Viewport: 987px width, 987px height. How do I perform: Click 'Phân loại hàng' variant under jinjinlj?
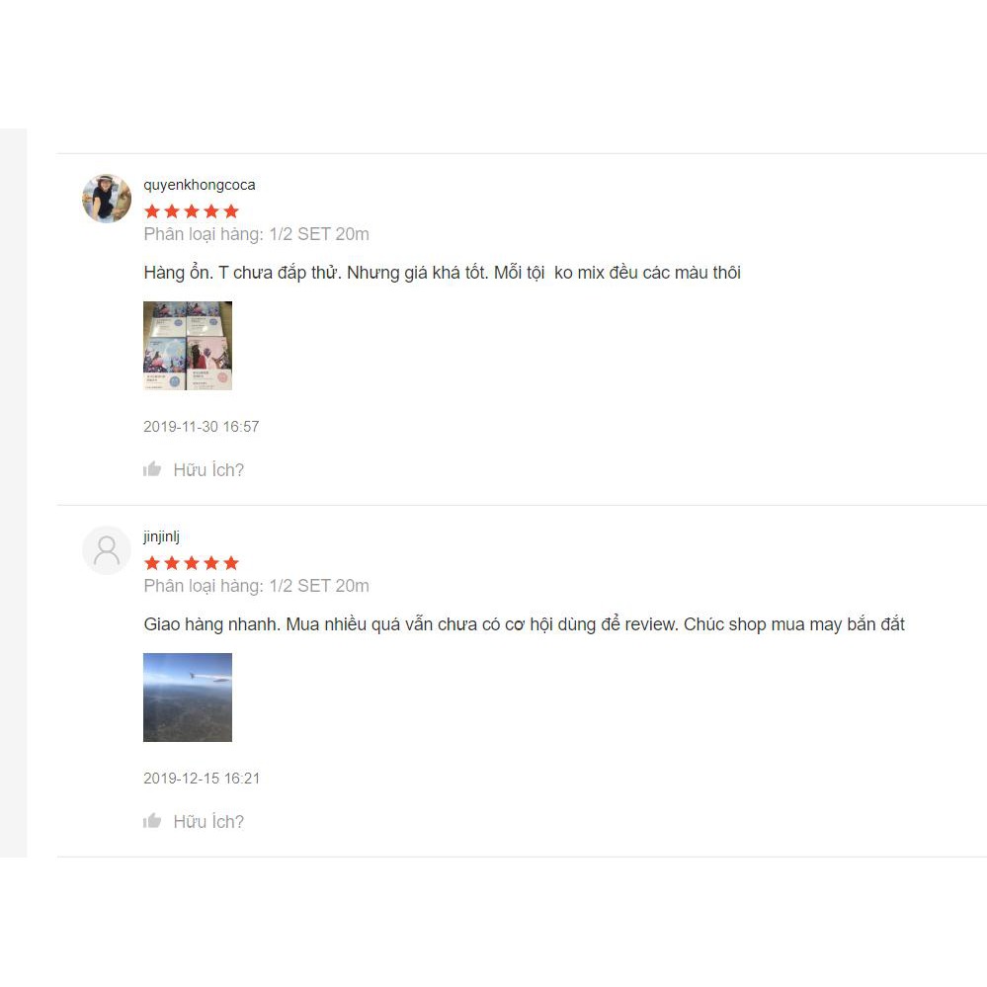(256, 586)
